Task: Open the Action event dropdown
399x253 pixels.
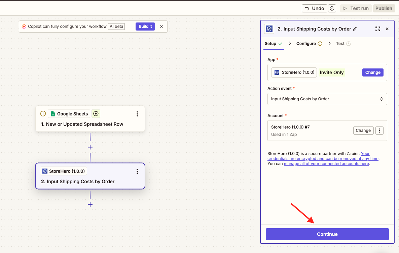Action: pos(327,99)
